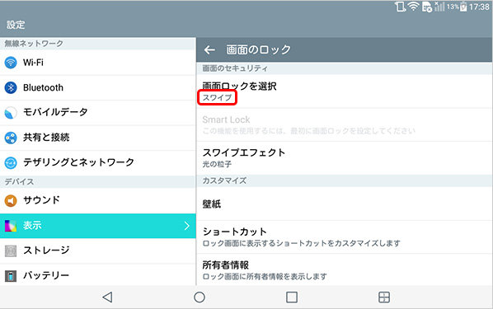Tap the battery status indicator
The image size is (493, 309).
tap(463, 7)
